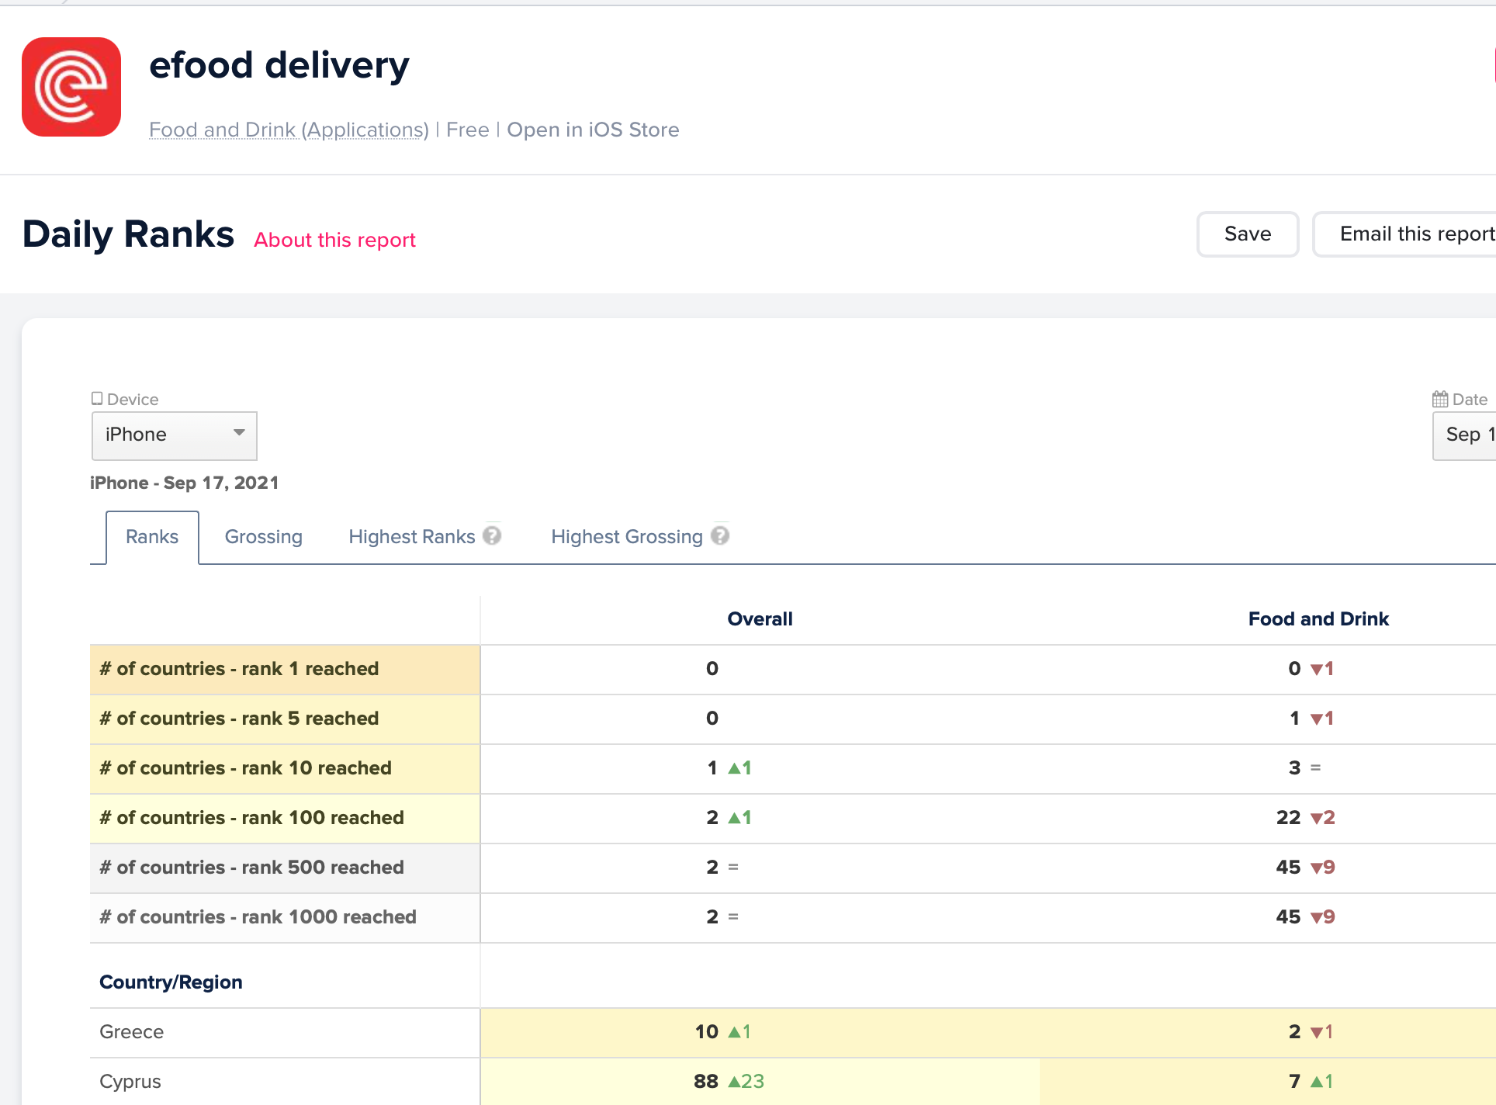Open the iPhone device dropdown
Viewport: 1496px width, 1105px height.
click(175, 435)
